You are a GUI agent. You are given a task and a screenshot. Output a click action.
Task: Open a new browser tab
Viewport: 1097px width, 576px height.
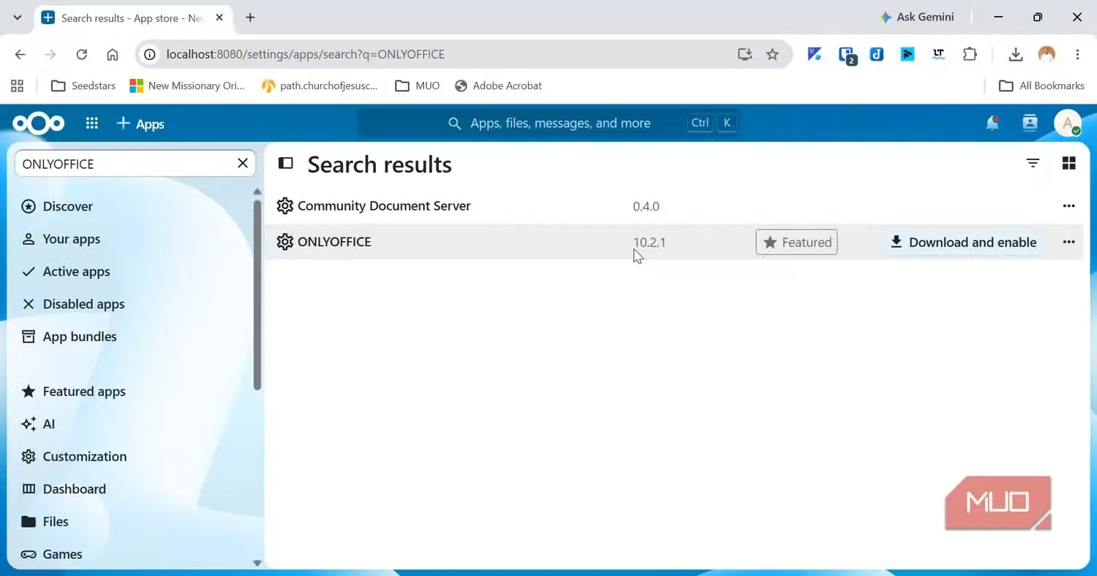coord(250,17)
